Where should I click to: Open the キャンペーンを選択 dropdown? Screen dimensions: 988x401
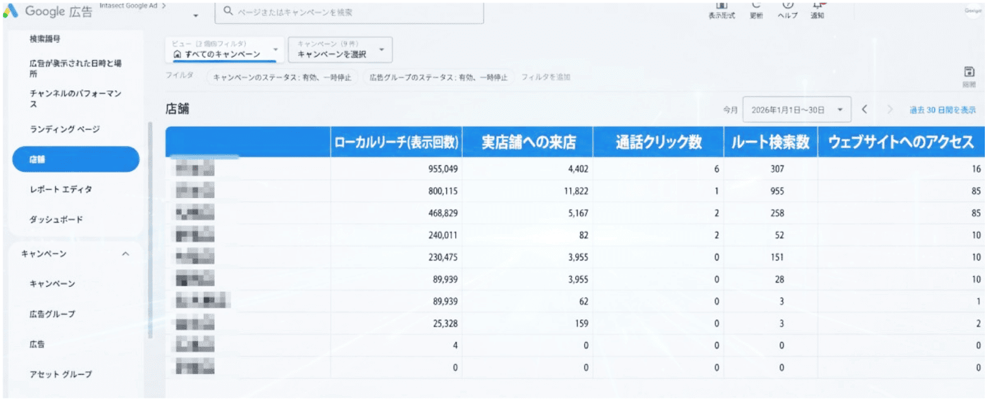[340, 50]
